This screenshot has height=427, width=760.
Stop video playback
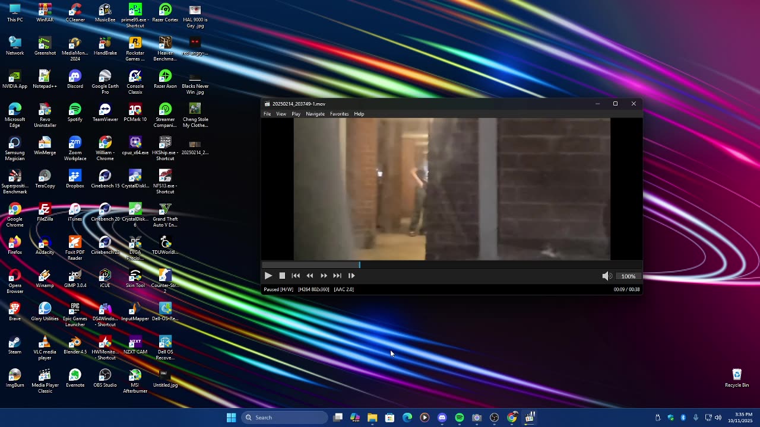[282, 276]
